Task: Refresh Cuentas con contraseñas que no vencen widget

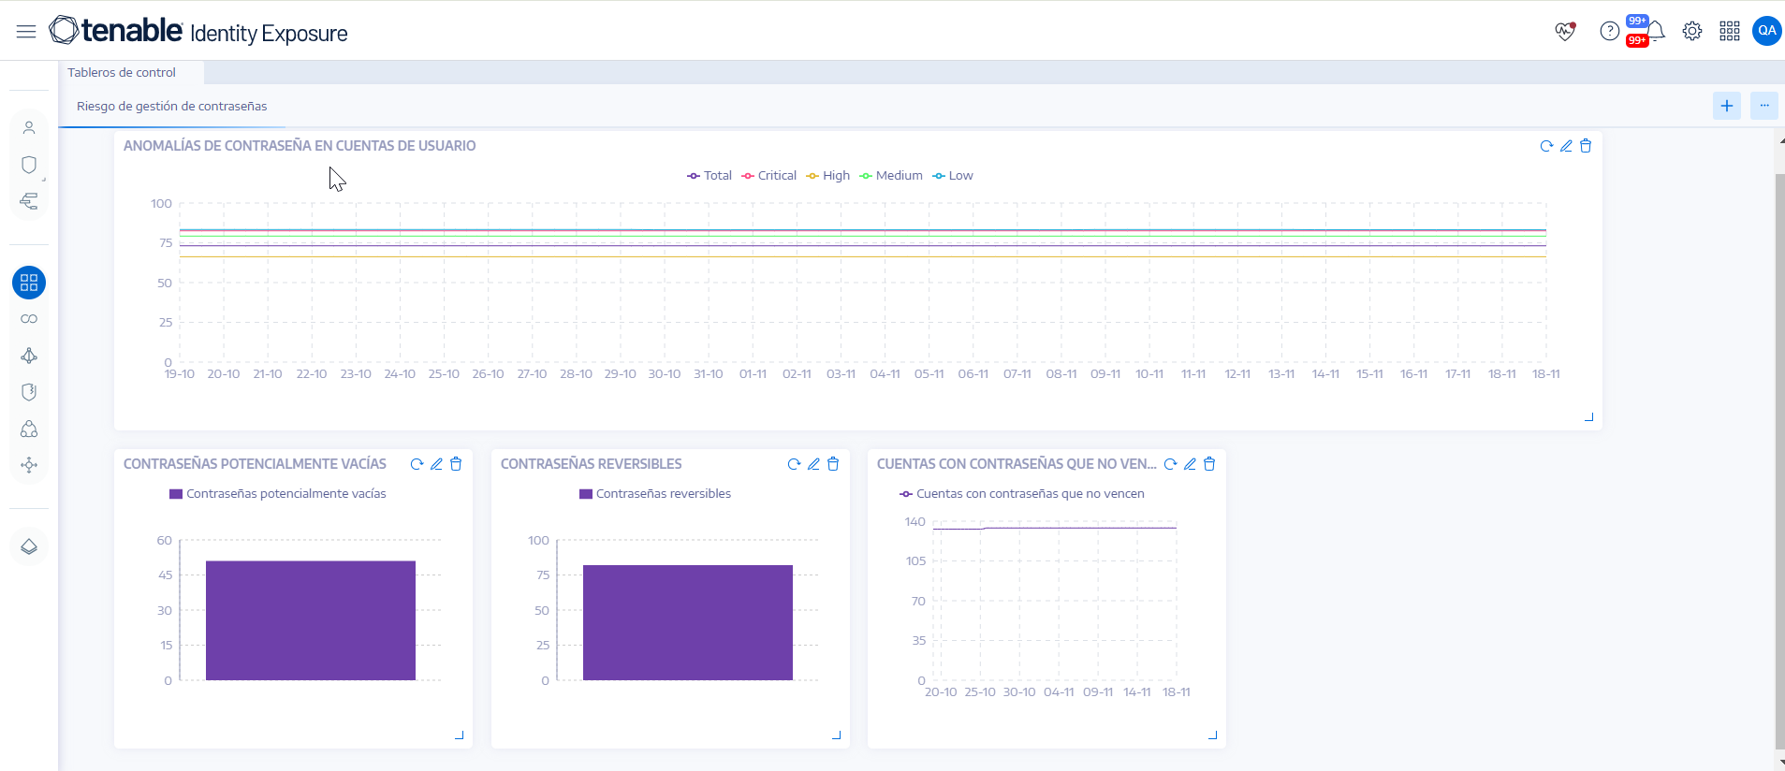Action: [1170, 464]
